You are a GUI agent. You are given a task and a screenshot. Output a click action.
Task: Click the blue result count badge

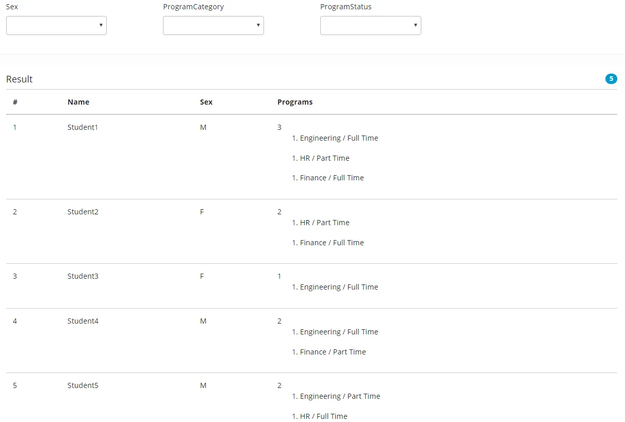pos(611,79)
